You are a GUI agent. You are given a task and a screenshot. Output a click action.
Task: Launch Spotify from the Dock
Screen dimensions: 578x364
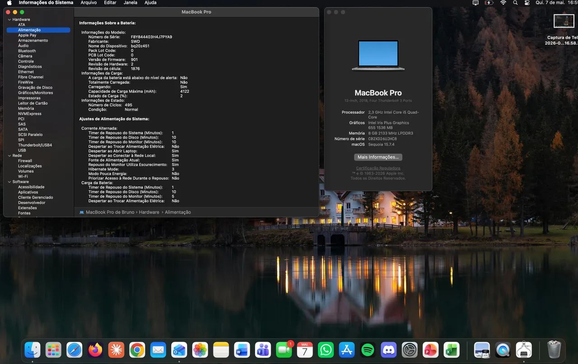point(368,350)
